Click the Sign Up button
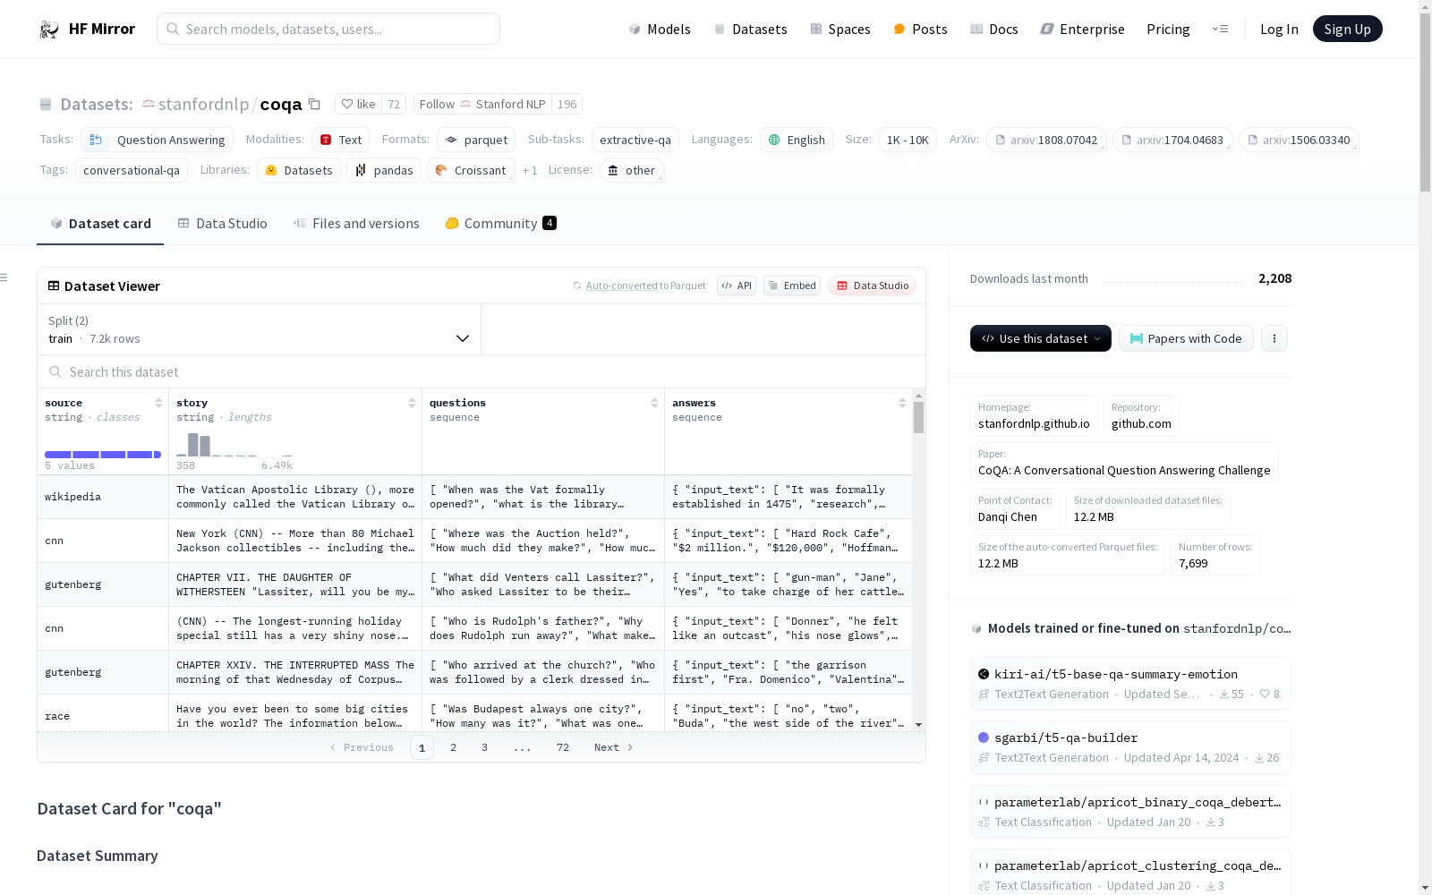Viewport: 1432px width, 895px height. point(1347,29)
